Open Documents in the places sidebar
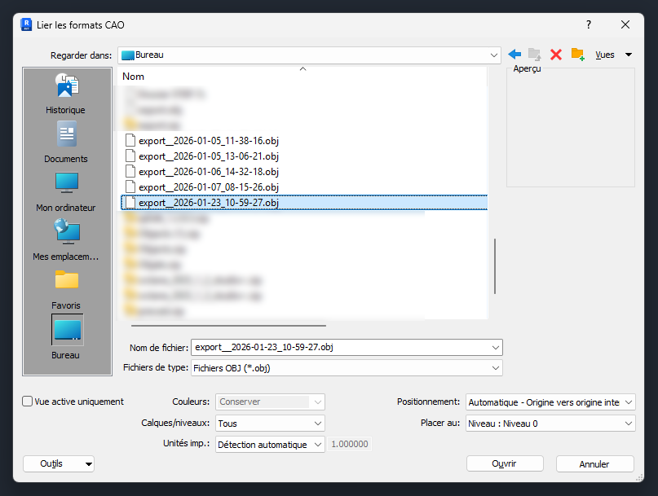This screenshot has height=496, width=658. click(66, 142)
